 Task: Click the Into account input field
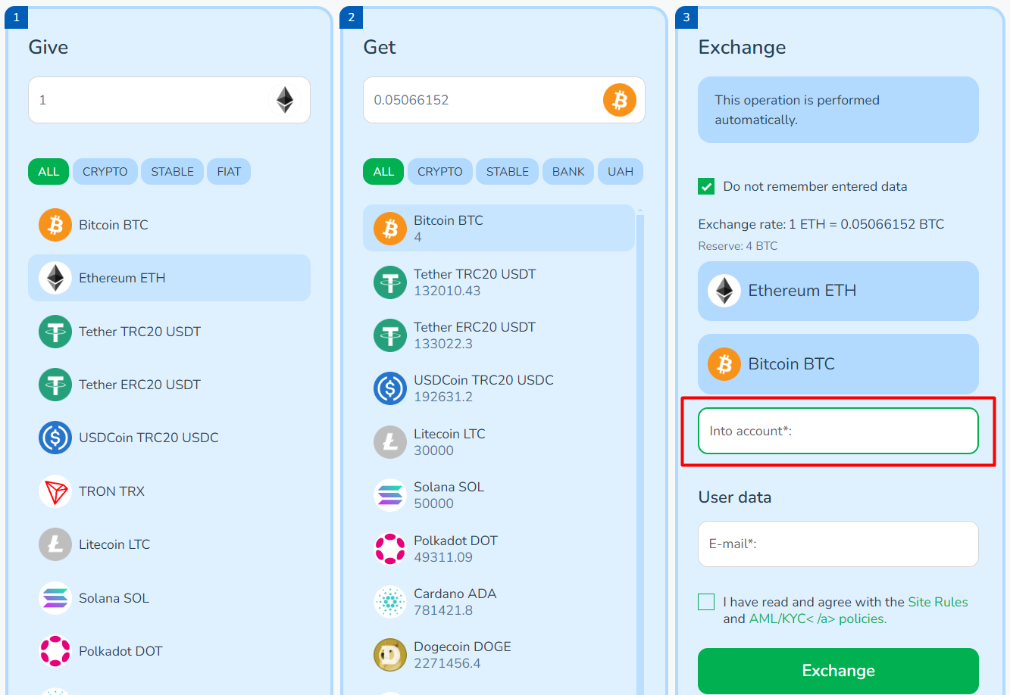click(x=838, y=431)
